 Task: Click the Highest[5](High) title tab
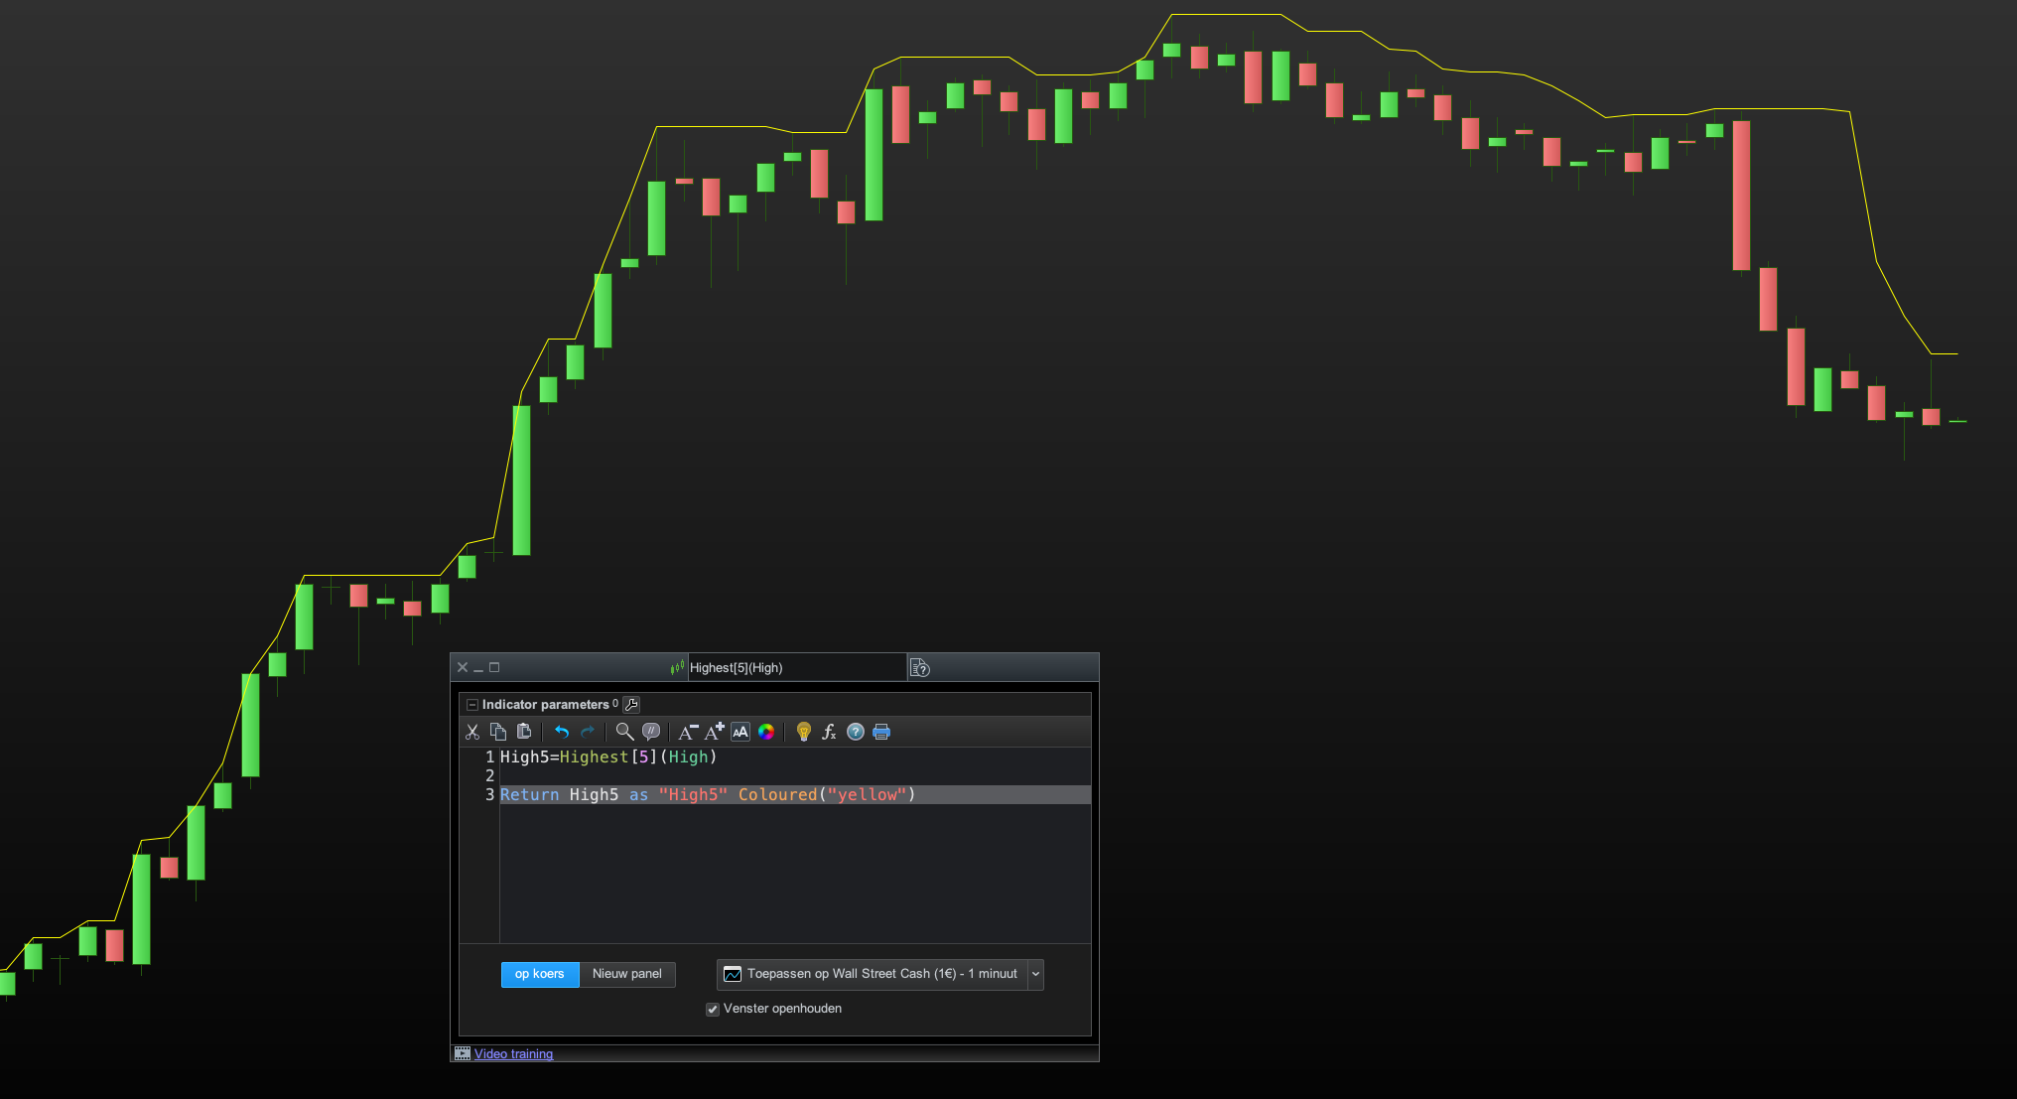point(736,668)
